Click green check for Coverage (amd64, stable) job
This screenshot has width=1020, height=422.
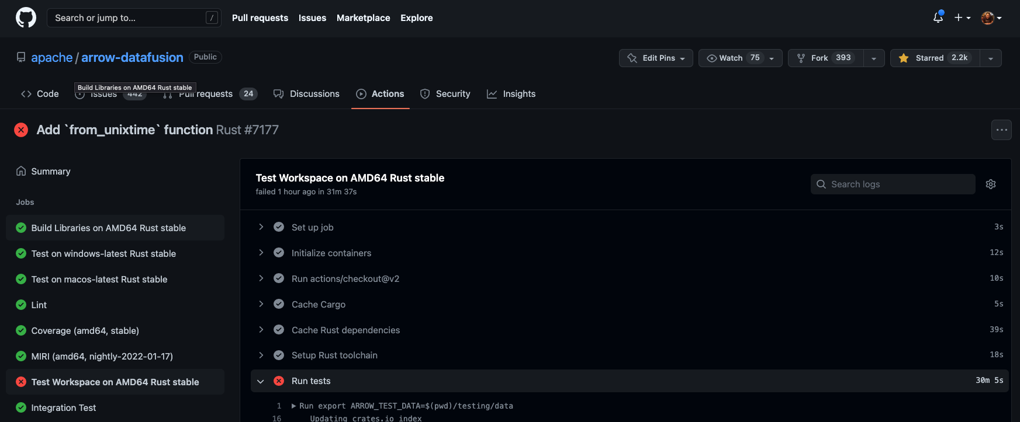point(21,330)
